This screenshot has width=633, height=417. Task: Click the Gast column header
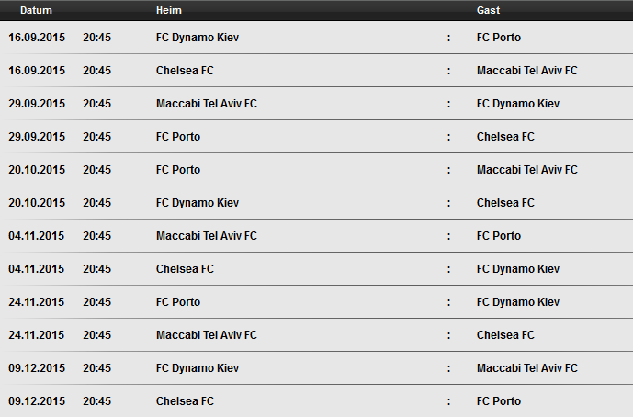[x=488, y=10]
